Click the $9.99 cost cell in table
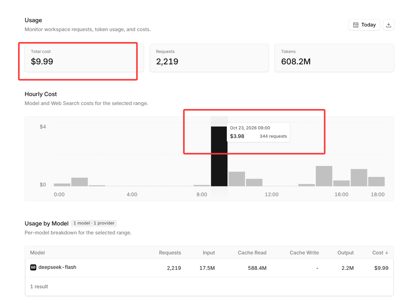 (x=381, y=268)
